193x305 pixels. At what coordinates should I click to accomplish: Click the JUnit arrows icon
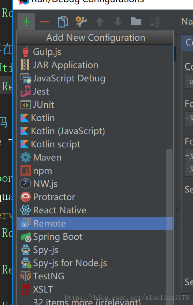[26, 105]
